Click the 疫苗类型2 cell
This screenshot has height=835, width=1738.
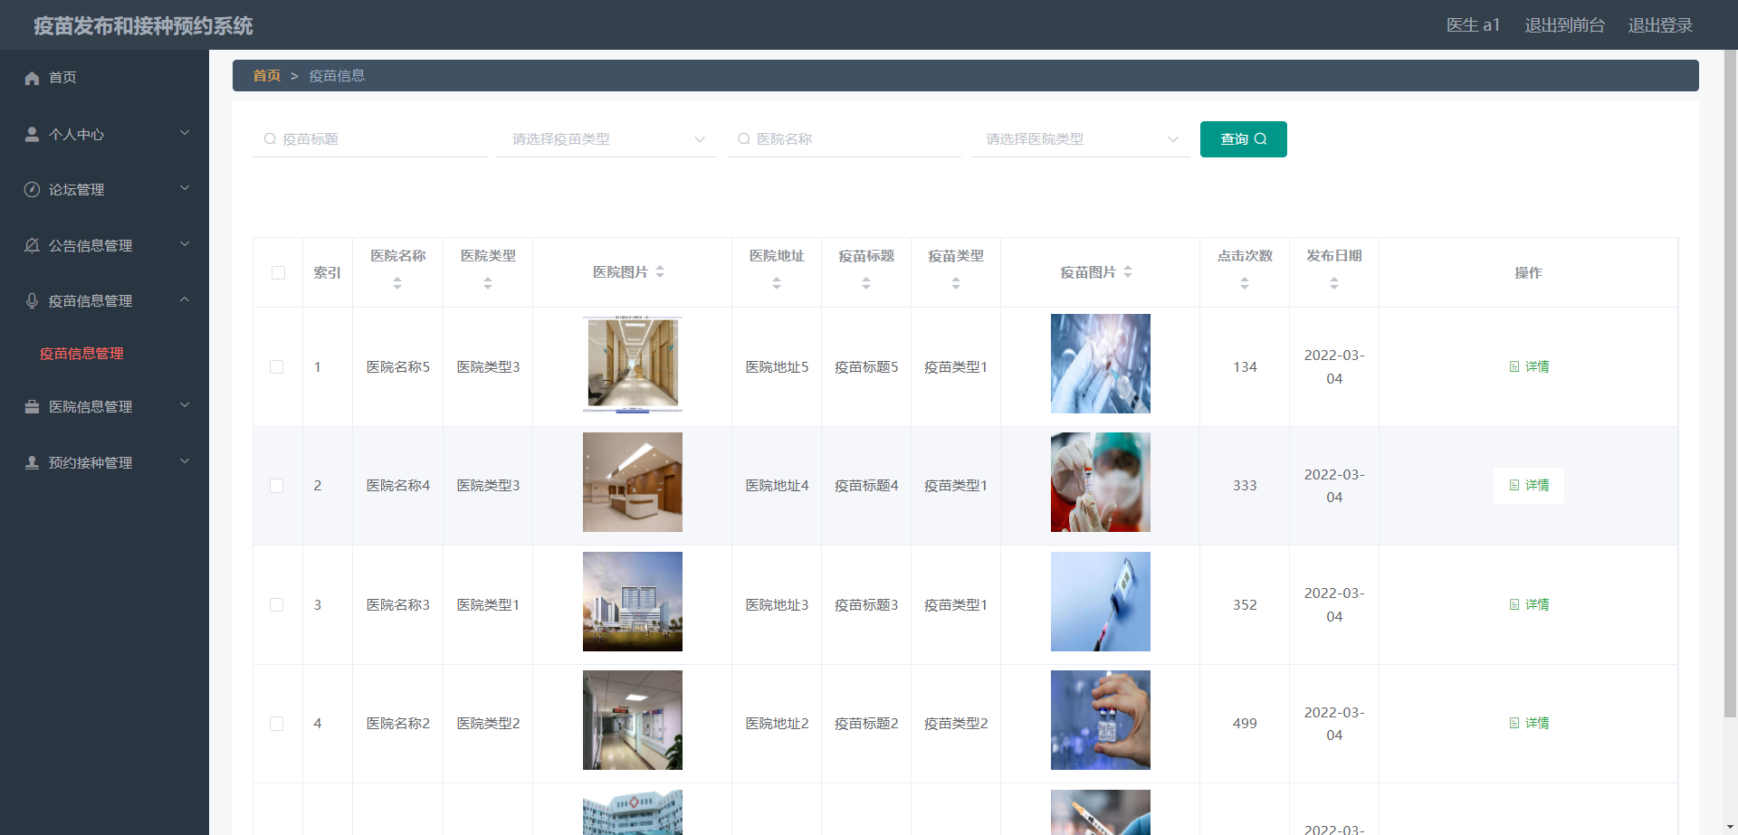pos(956,724)
